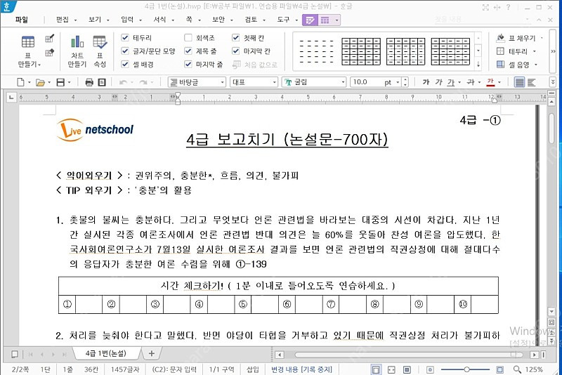This screenshot has width=562, height=375.
Task: Select the 4급 1번(논설) document tab
Action: click(106, 353)
